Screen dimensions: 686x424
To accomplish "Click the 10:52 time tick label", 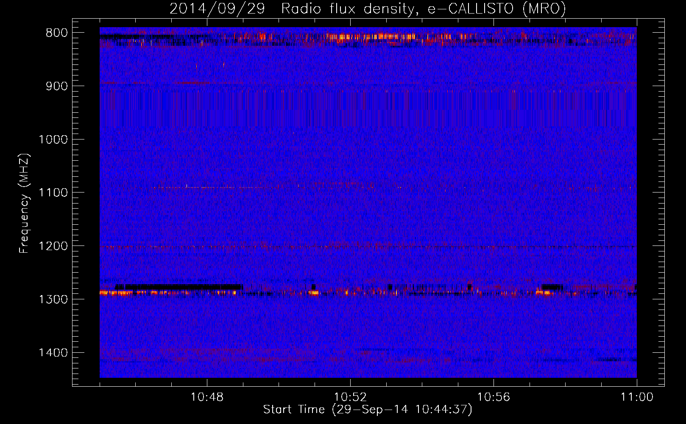I will pyautogui.click(x=350, y=397).
